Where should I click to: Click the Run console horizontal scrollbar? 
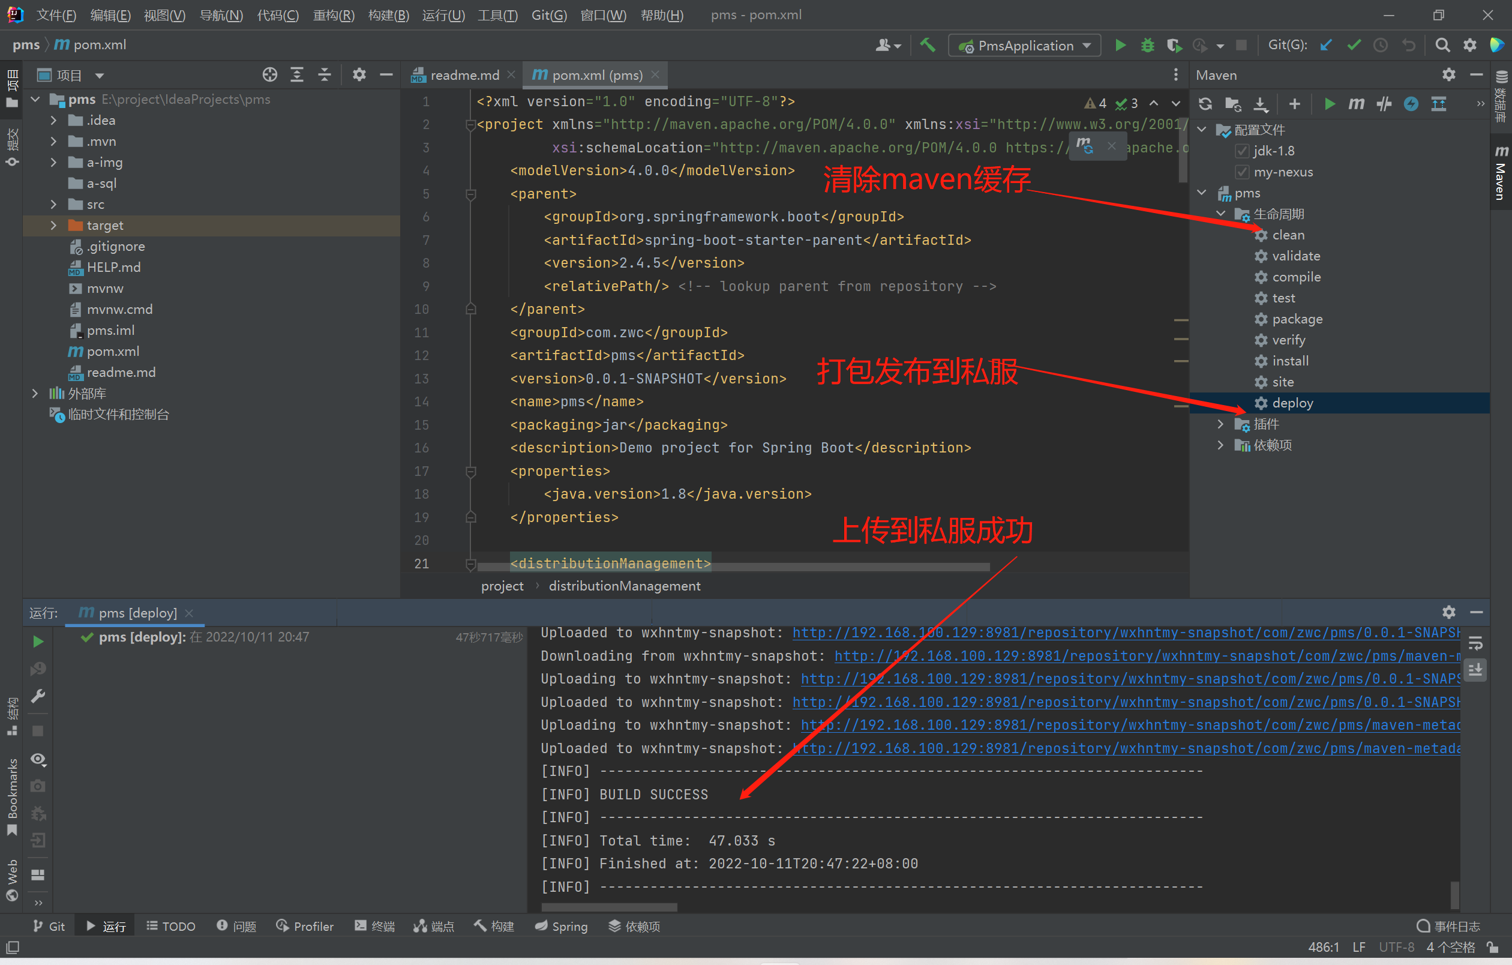[x=608, y=907]
